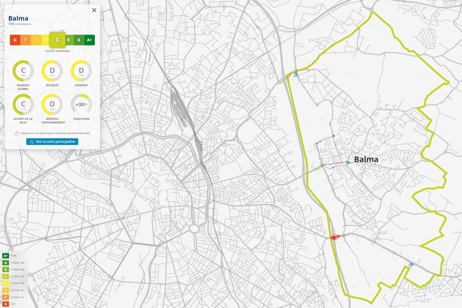Click the Balma title in the panel
Screen dimensions: 462x308
click(x=18, y=18)
